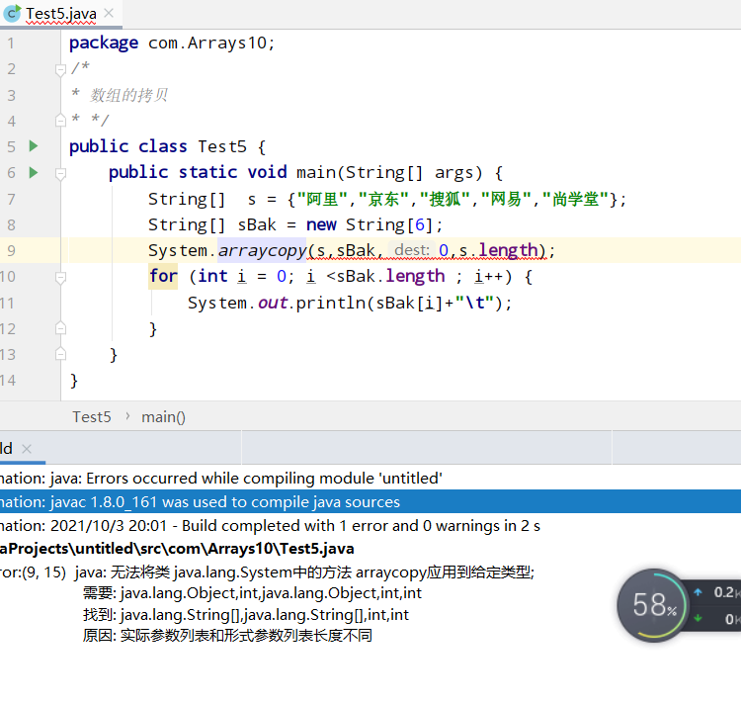Collapse the main method fold on line 6
Image resolution: width=741 pixels, height=704 pixels.
[x=60, y=174]
